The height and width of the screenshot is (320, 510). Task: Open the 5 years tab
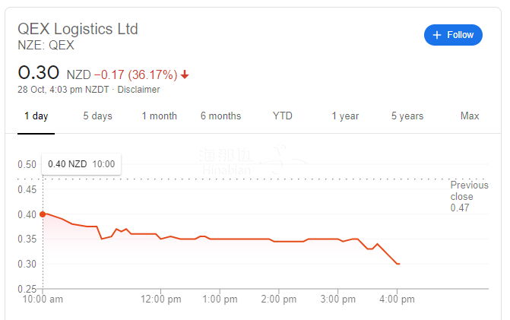[x=407, y=116]
